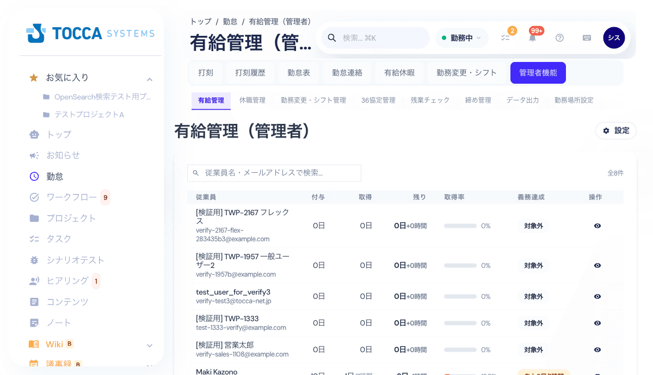Click the folder icon for プロジェクト
The height and width of the screenshot is (375, 653).
34,218
